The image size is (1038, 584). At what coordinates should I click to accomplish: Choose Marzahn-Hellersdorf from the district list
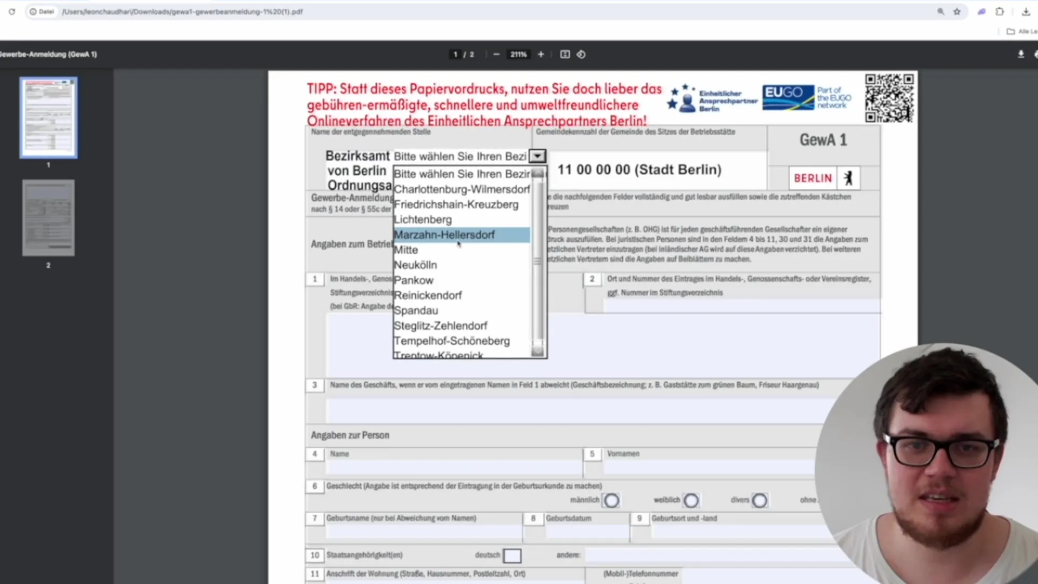(444, 235)
